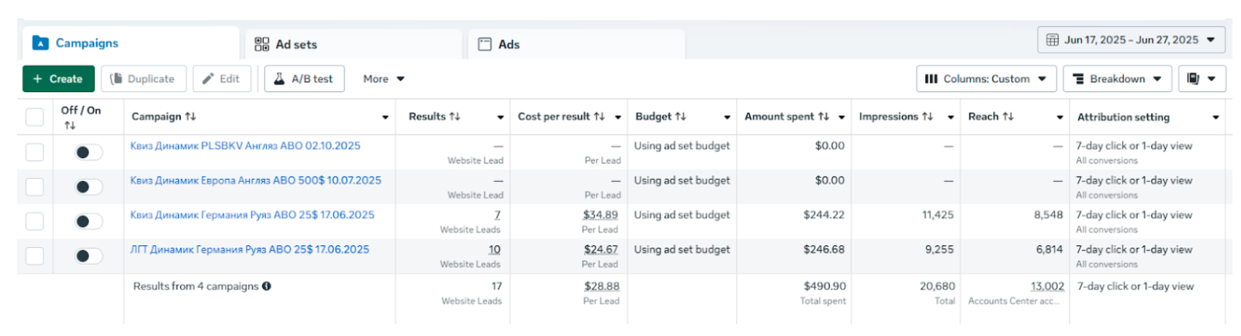The width and height of the screenshot is (1241, 336).
Task: Toggle the ЛГТ Динамик Германия campaign switch
Action: [x=88, y=256]
